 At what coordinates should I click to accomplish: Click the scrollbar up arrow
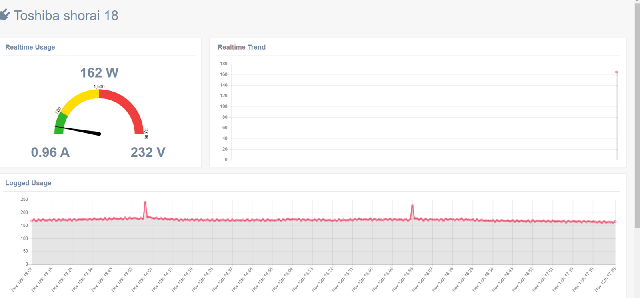coord(637,1)
